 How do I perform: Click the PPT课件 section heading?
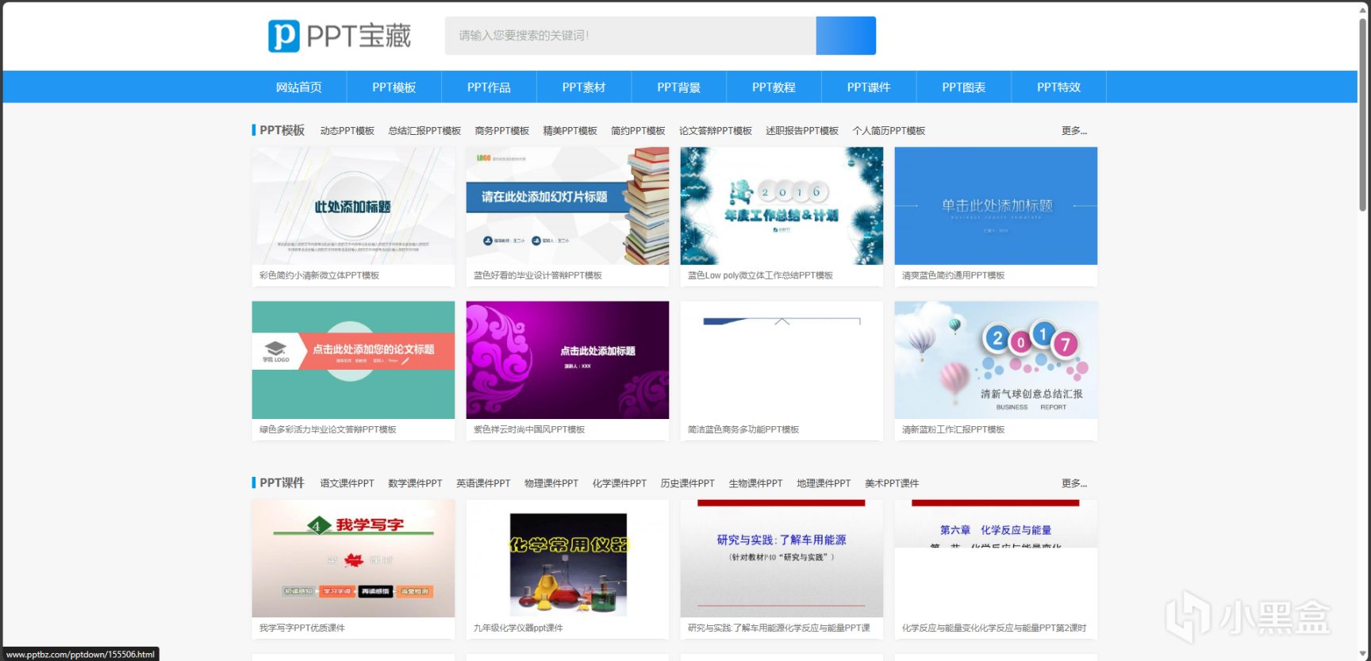coord(282,482)
